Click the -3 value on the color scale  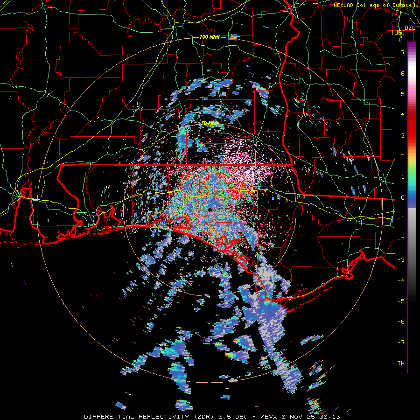click(x=401, y=260)
